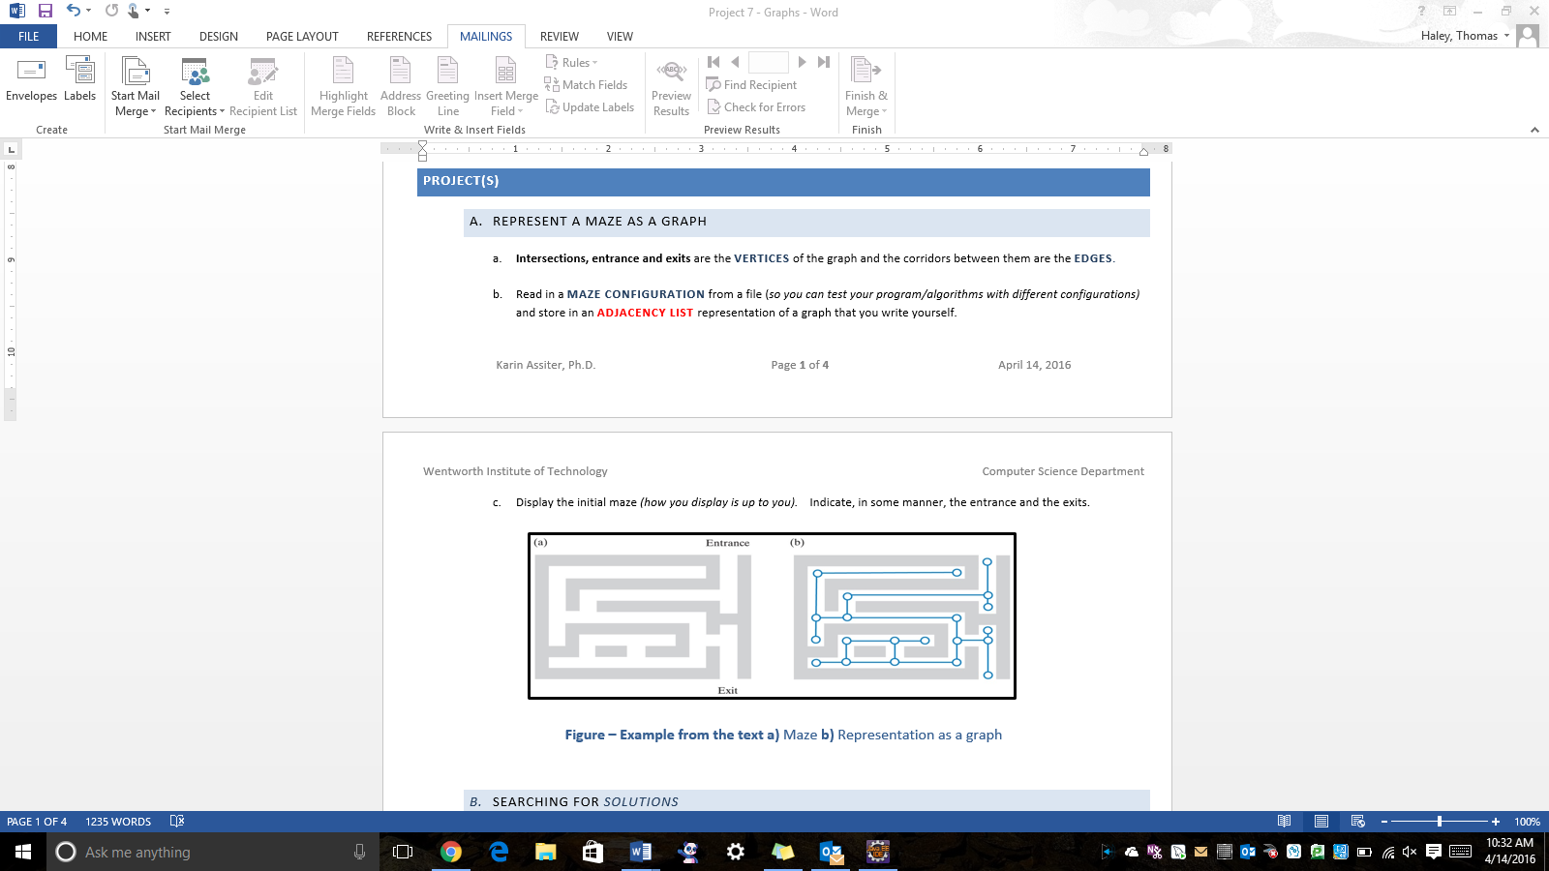Viewport: 1549px width, 871px height.
Task: Click Edit Recipient List
Action: click(x=263, y=85)
